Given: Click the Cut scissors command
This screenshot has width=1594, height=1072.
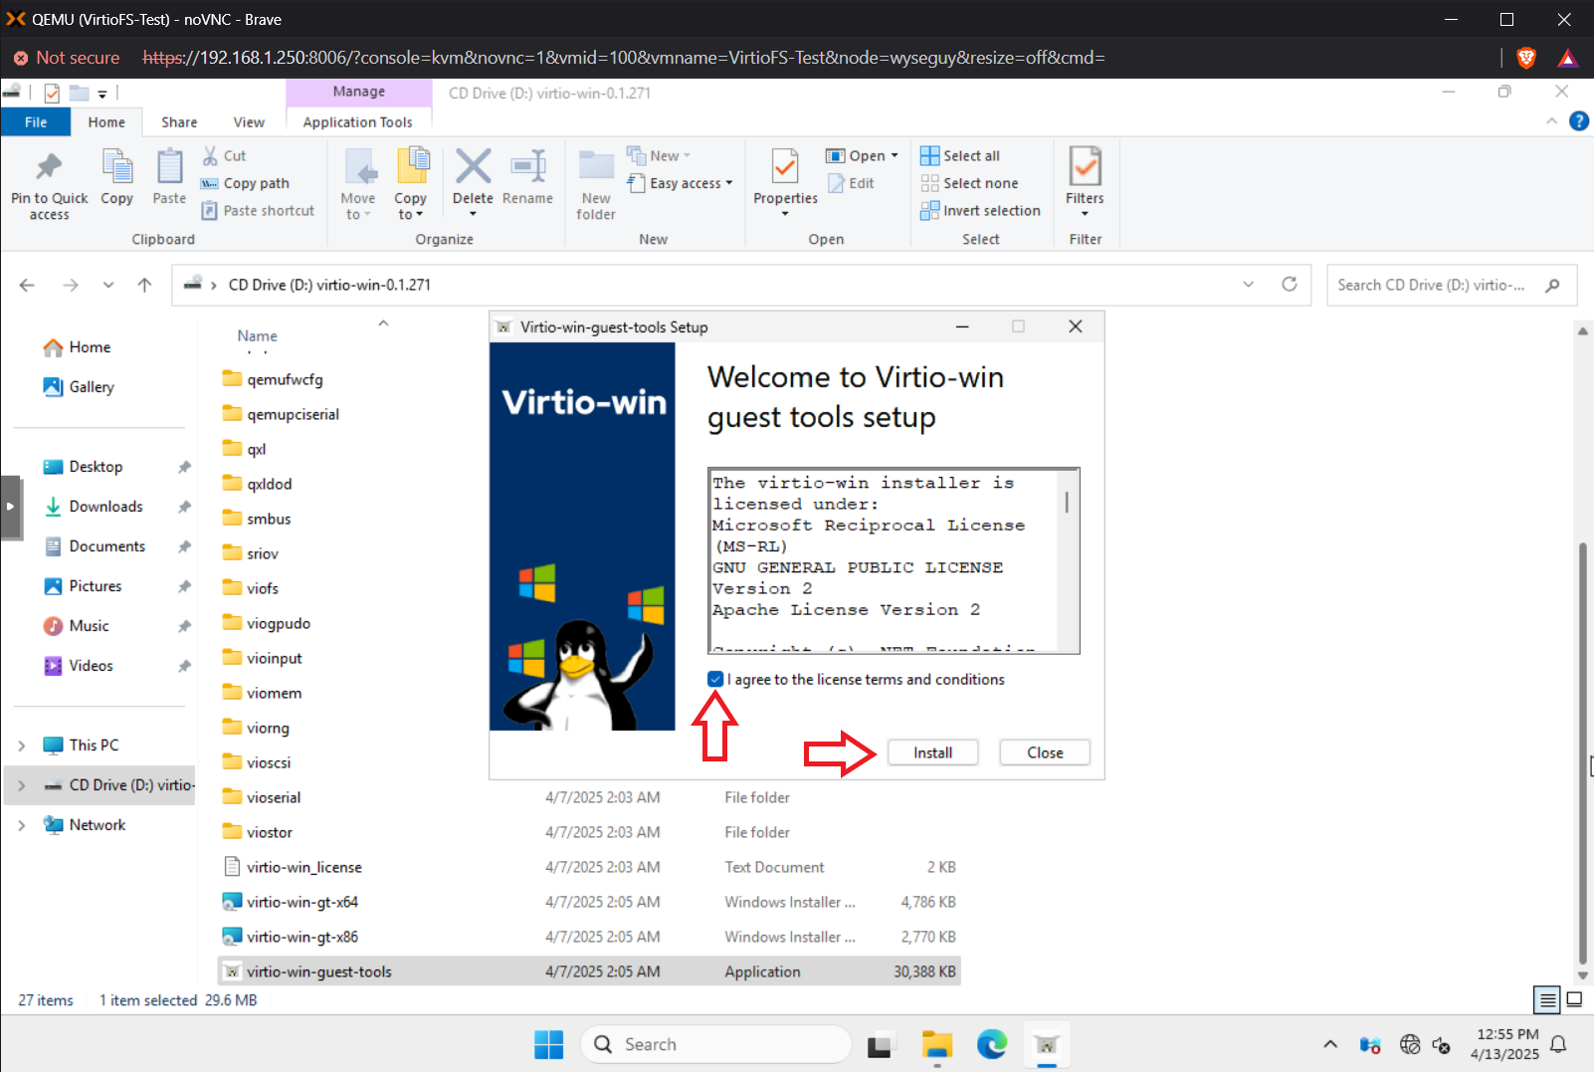Looking at the screenshot, I should pos(224,155).
